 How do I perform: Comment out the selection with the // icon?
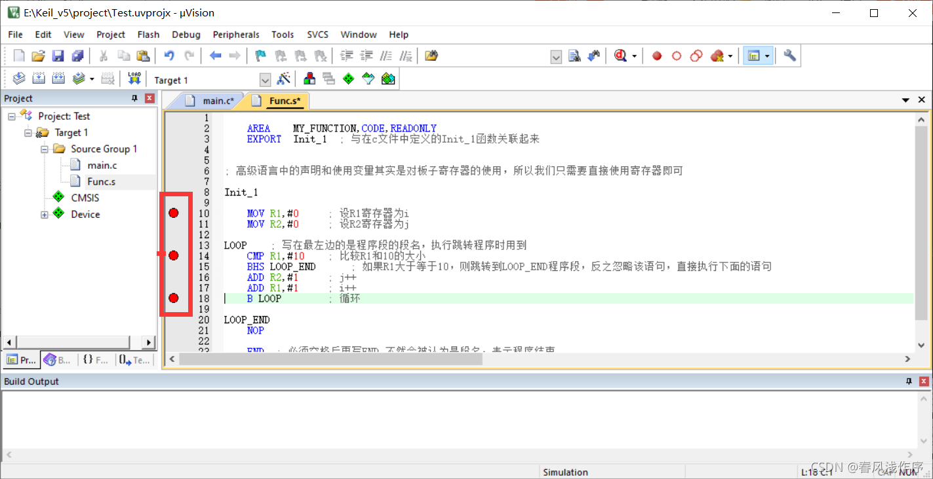pyautogui.click(x=386, y=56)
